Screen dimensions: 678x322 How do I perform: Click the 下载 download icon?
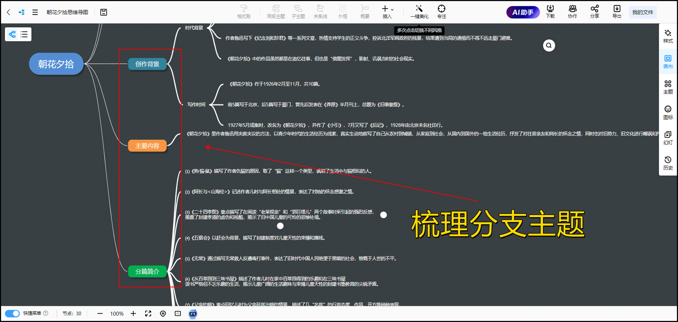(550, 12)
